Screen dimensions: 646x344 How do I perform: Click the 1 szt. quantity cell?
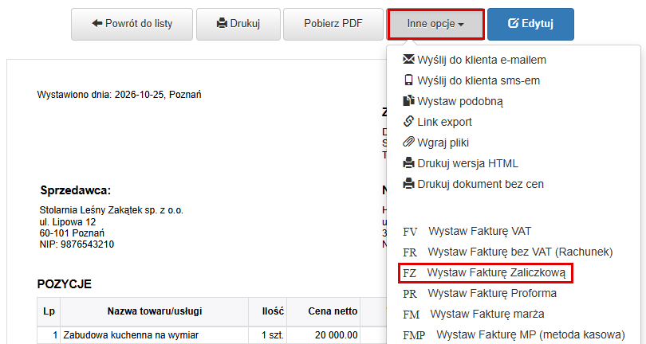pos(268,335)
